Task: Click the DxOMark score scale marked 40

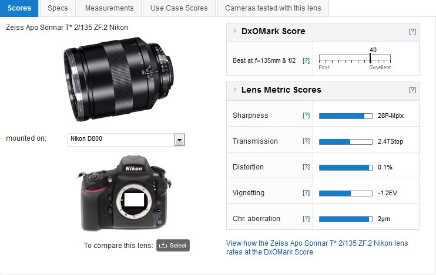Action: tap(354, 58)
